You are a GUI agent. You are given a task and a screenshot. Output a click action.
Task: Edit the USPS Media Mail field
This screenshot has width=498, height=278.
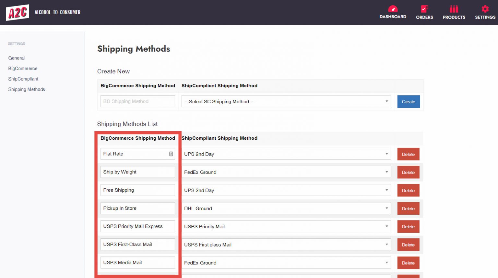click(138, 263)
